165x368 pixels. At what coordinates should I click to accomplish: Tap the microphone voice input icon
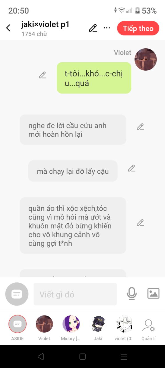132,293
